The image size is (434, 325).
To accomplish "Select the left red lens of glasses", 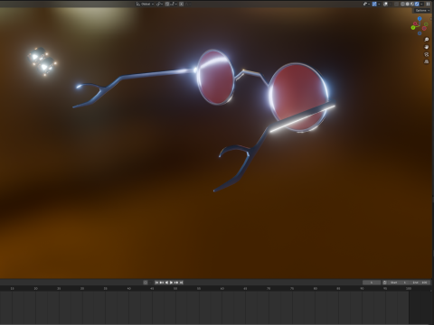I will pos(216,79).
